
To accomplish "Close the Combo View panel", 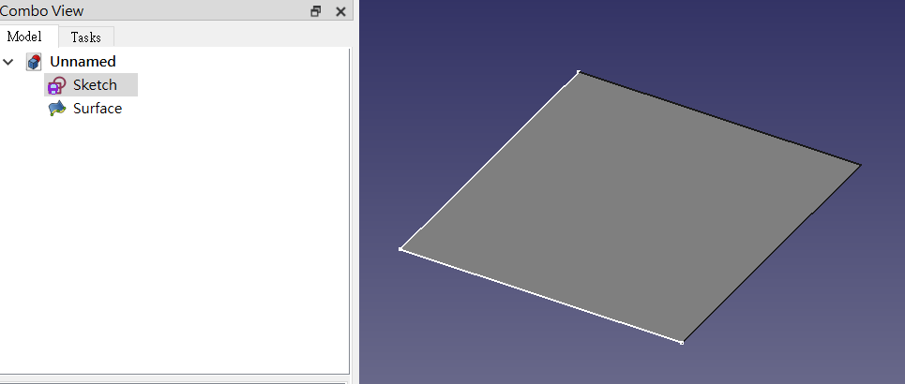I will click(x=340, y=11).
